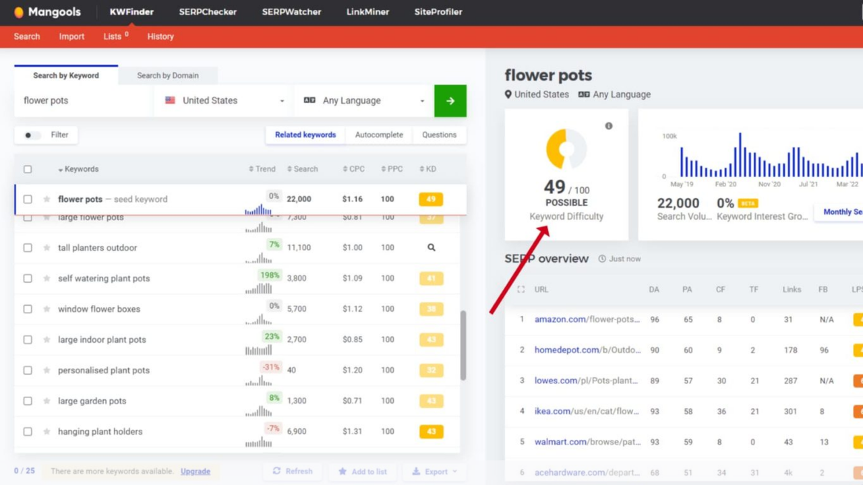Sort by Keywords column
This screenshot has height=485, width=863.
click(x=78, y=169)
